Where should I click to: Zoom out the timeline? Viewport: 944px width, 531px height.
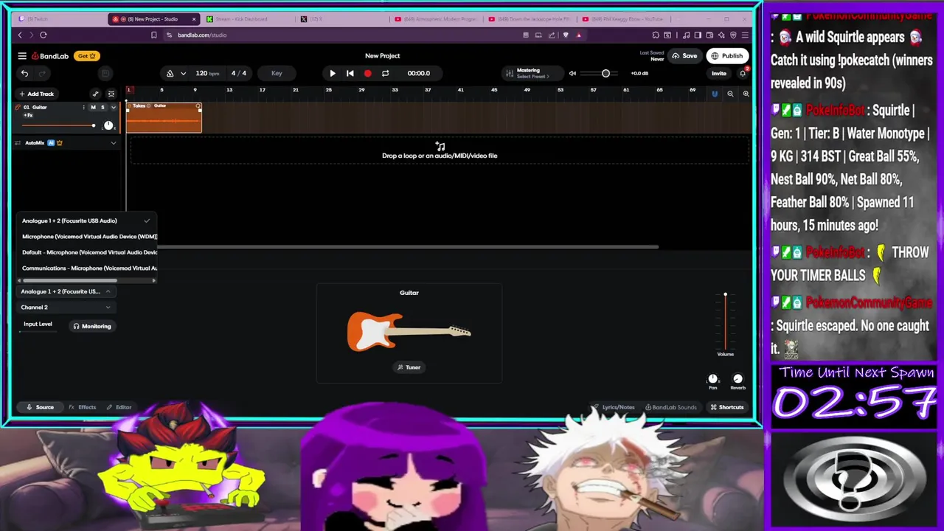(x=730, y=94)
